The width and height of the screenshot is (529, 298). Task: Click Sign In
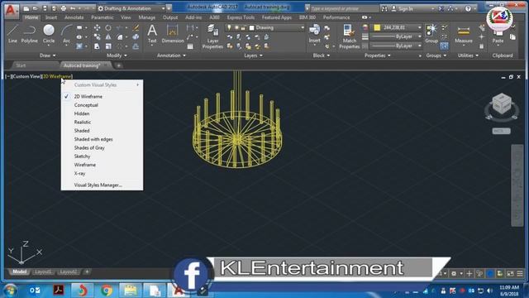(x=406, y=9)
